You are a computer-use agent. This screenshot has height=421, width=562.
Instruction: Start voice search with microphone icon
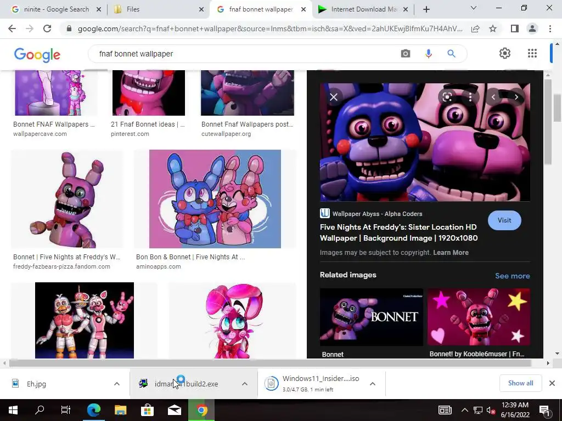tap(428, 54)
